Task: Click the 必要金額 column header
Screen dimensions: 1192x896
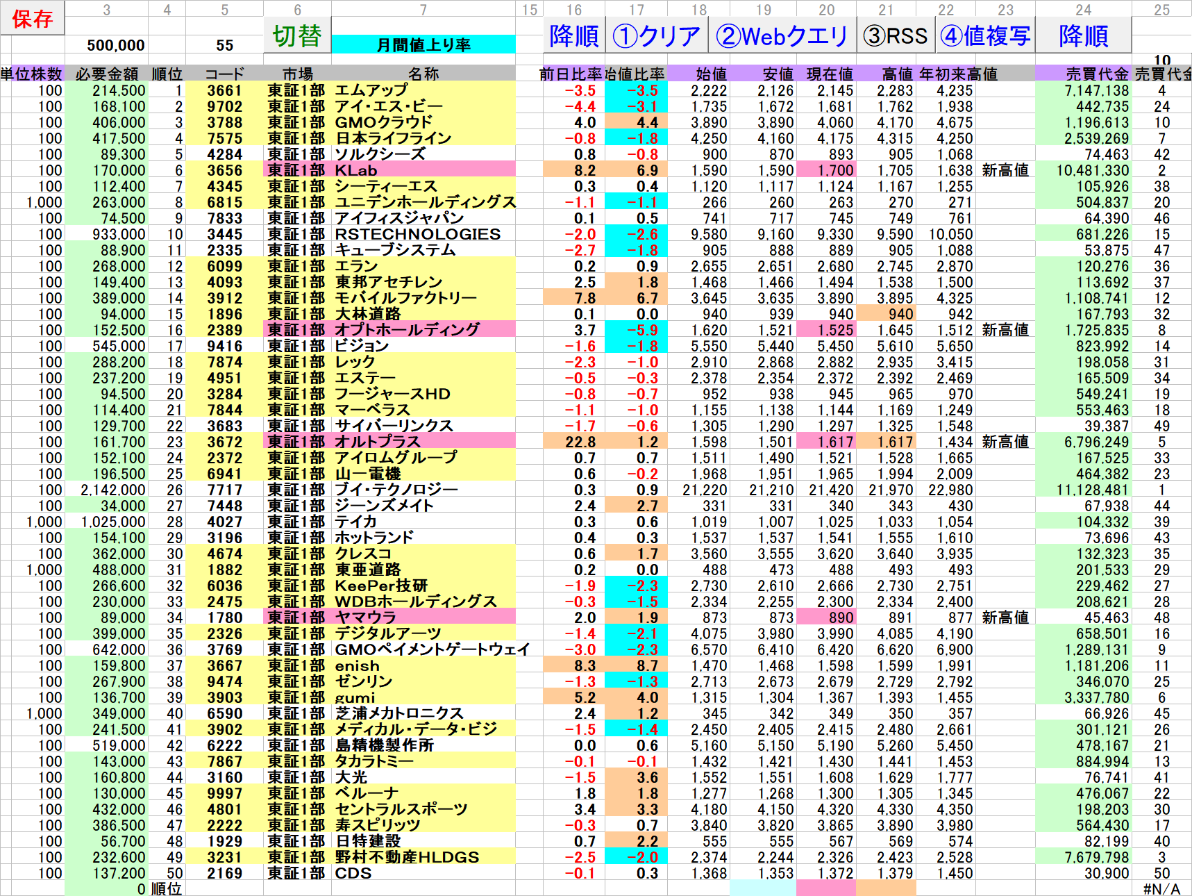Action: point(107,74)
